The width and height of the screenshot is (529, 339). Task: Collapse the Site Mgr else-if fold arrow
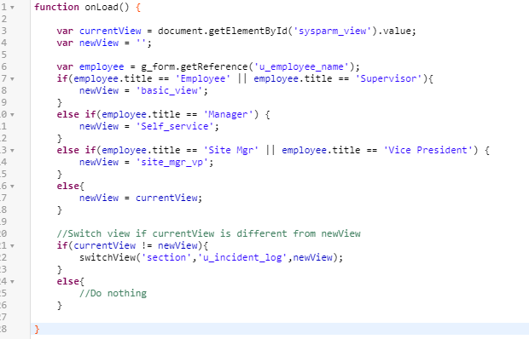point(13,151)
